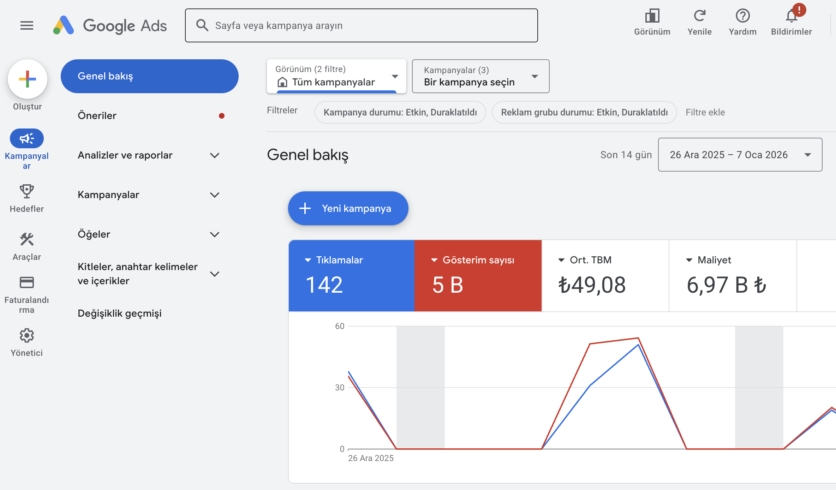This screenshot has height=490, width=836.
Task: Open the Yardım help icon
Action: click(x=743, y=16)
